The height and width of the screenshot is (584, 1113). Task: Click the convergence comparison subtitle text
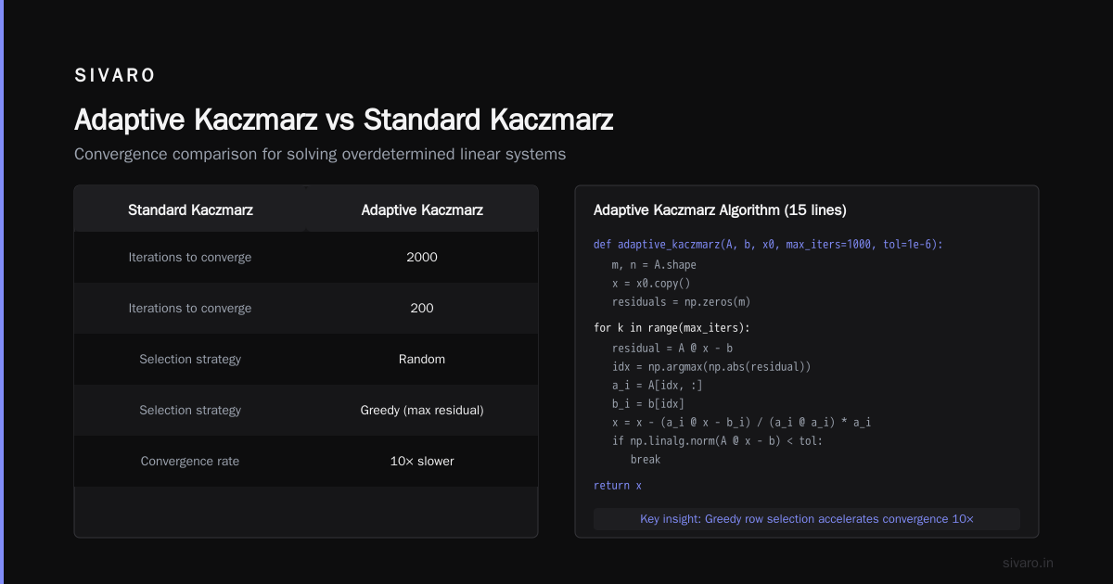tap(320, 154)
